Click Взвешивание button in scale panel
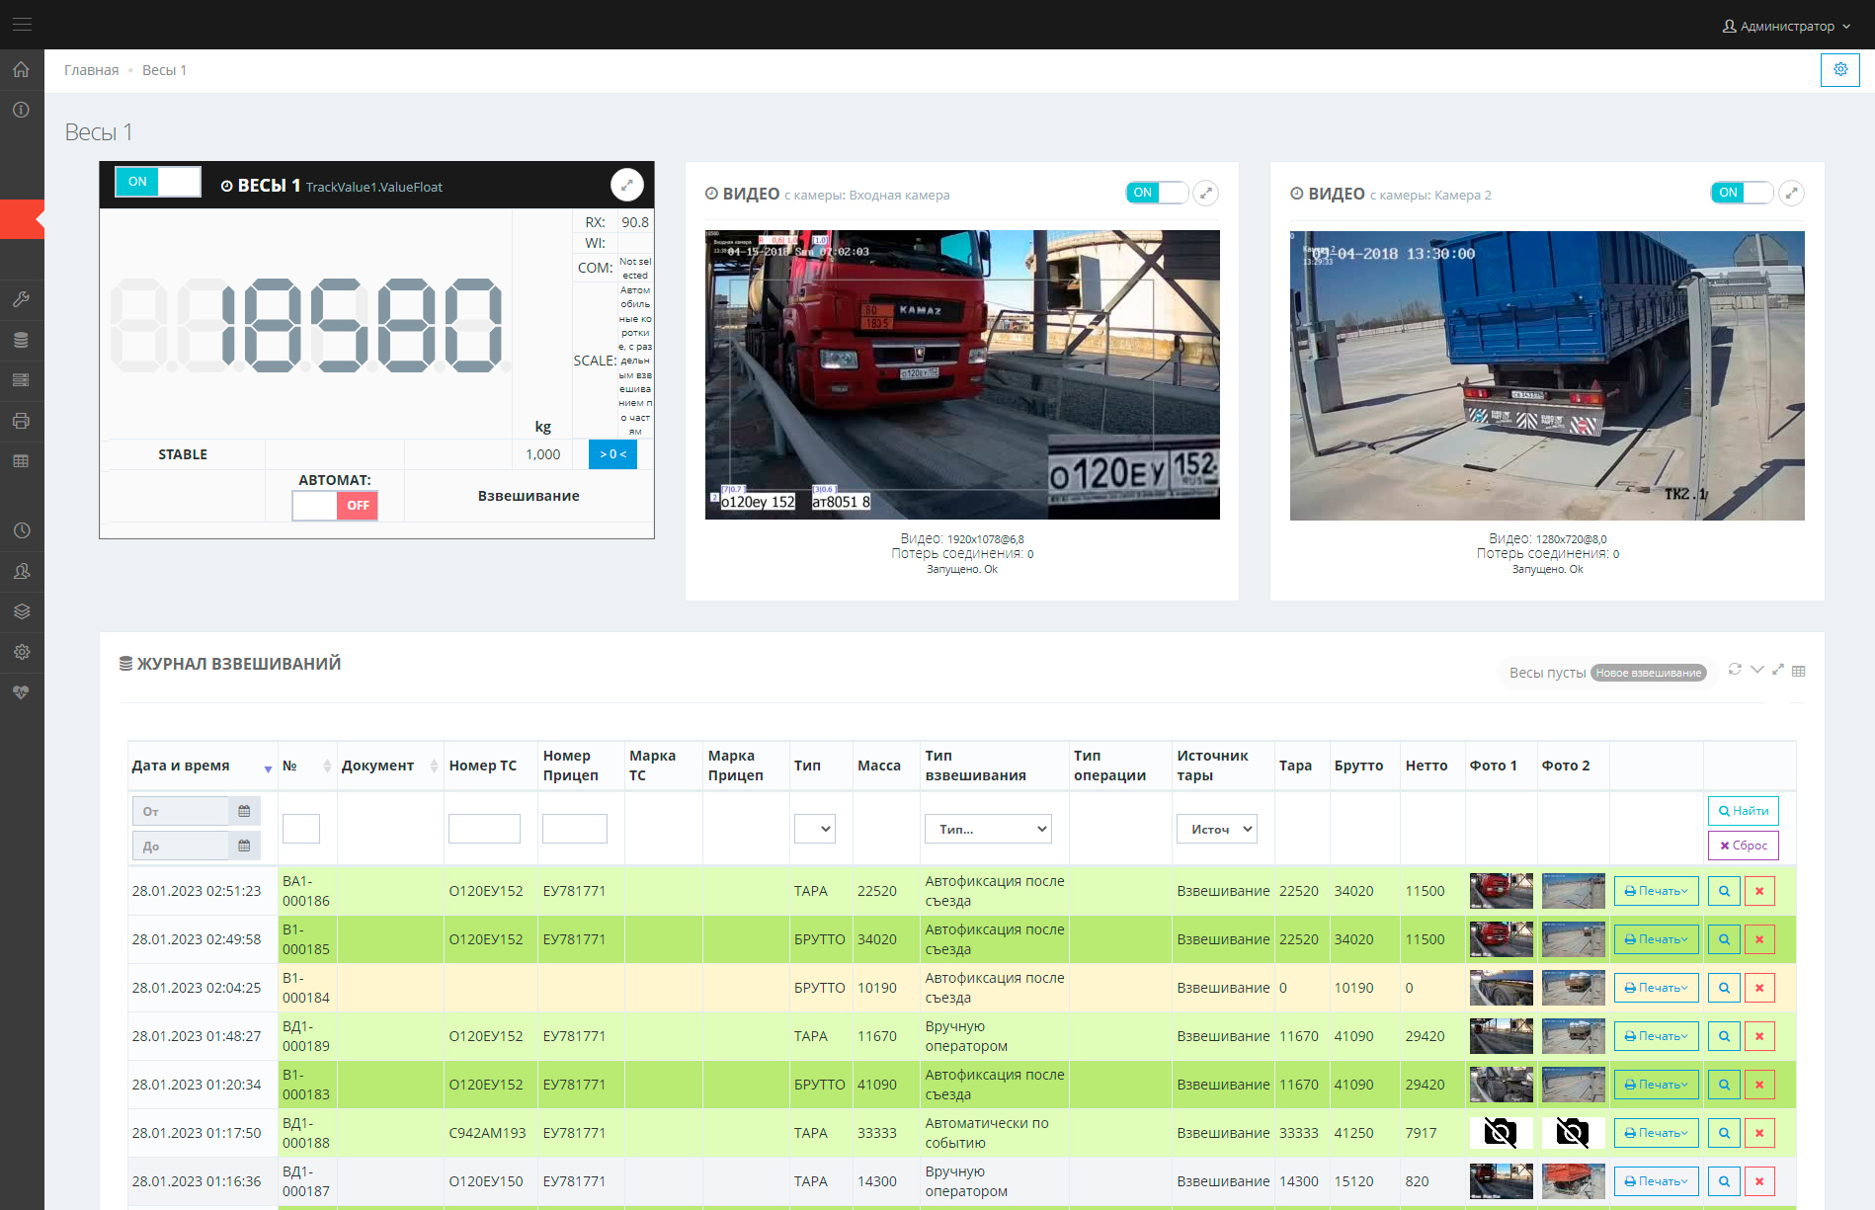Image resolution: width=1875 pixels, height=1210 pixels. click(x=529, y=496)
